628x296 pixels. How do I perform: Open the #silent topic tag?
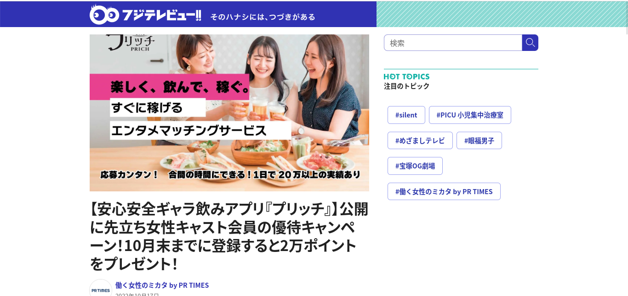pos(406,115)
